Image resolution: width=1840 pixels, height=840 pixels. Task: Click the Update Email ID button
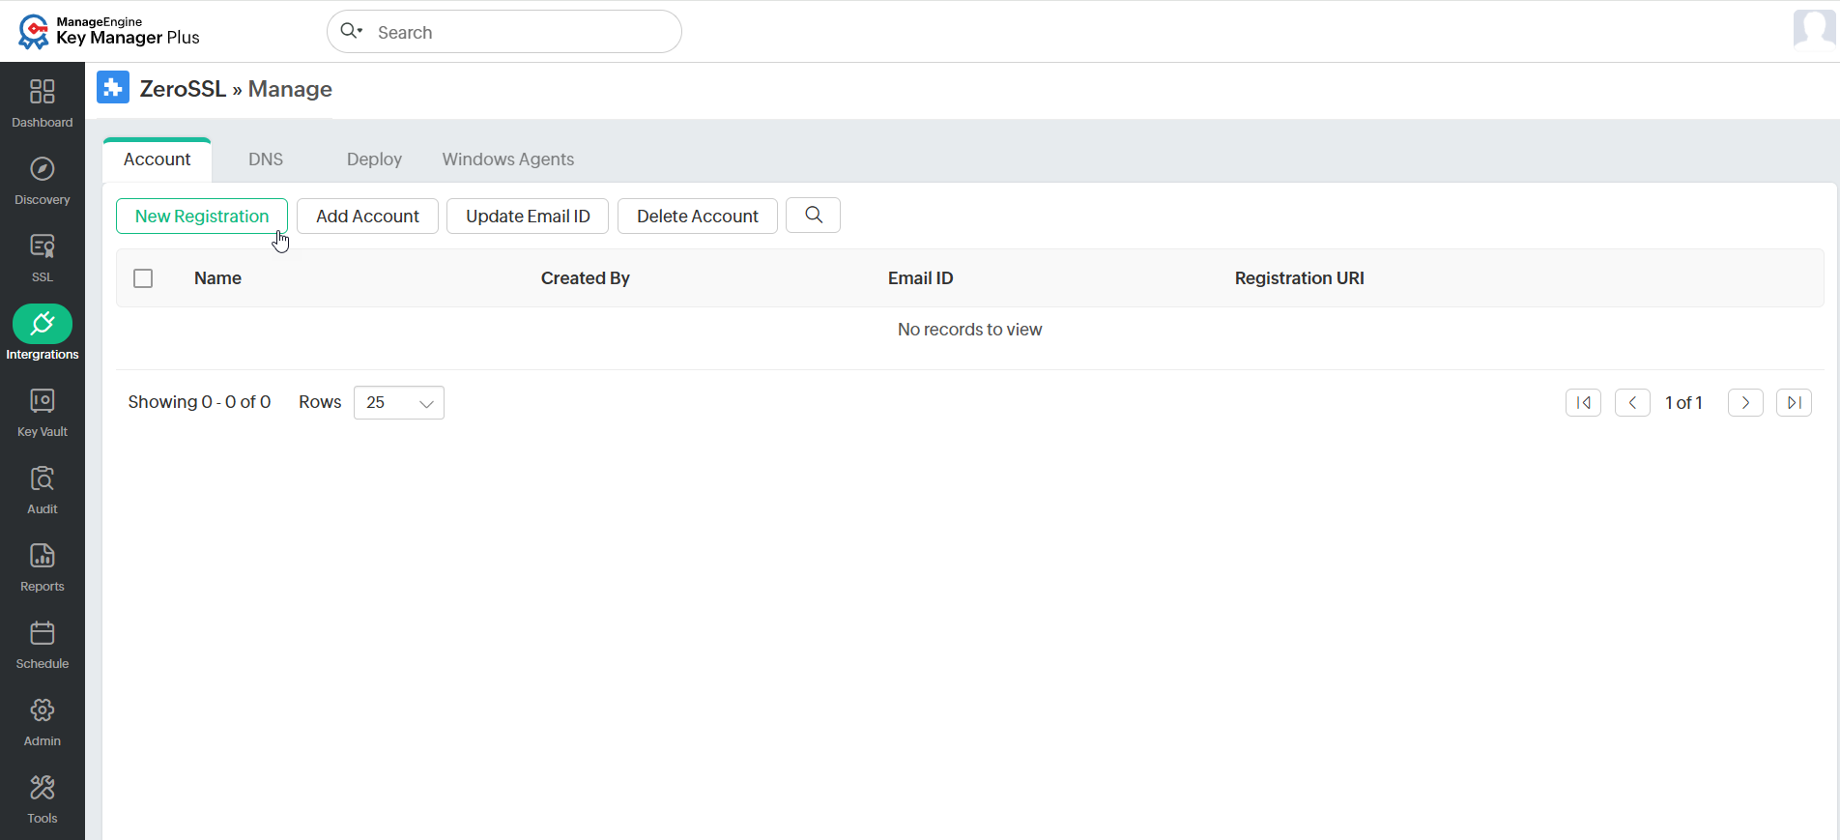tap(528, 216)
